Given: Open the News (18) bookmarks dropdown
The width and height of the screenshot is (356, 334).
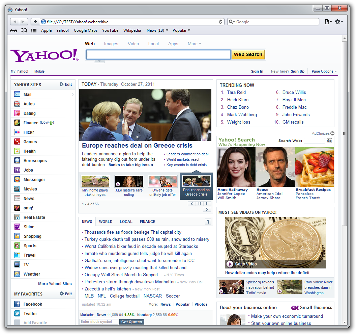Looking at the screenshot, I should tap(157, 30).
